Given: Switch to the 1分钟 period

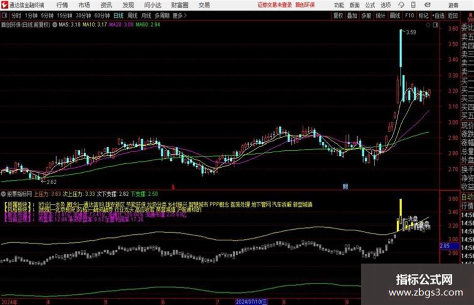Looking at the screenshot, I should (x=31, y=16).
